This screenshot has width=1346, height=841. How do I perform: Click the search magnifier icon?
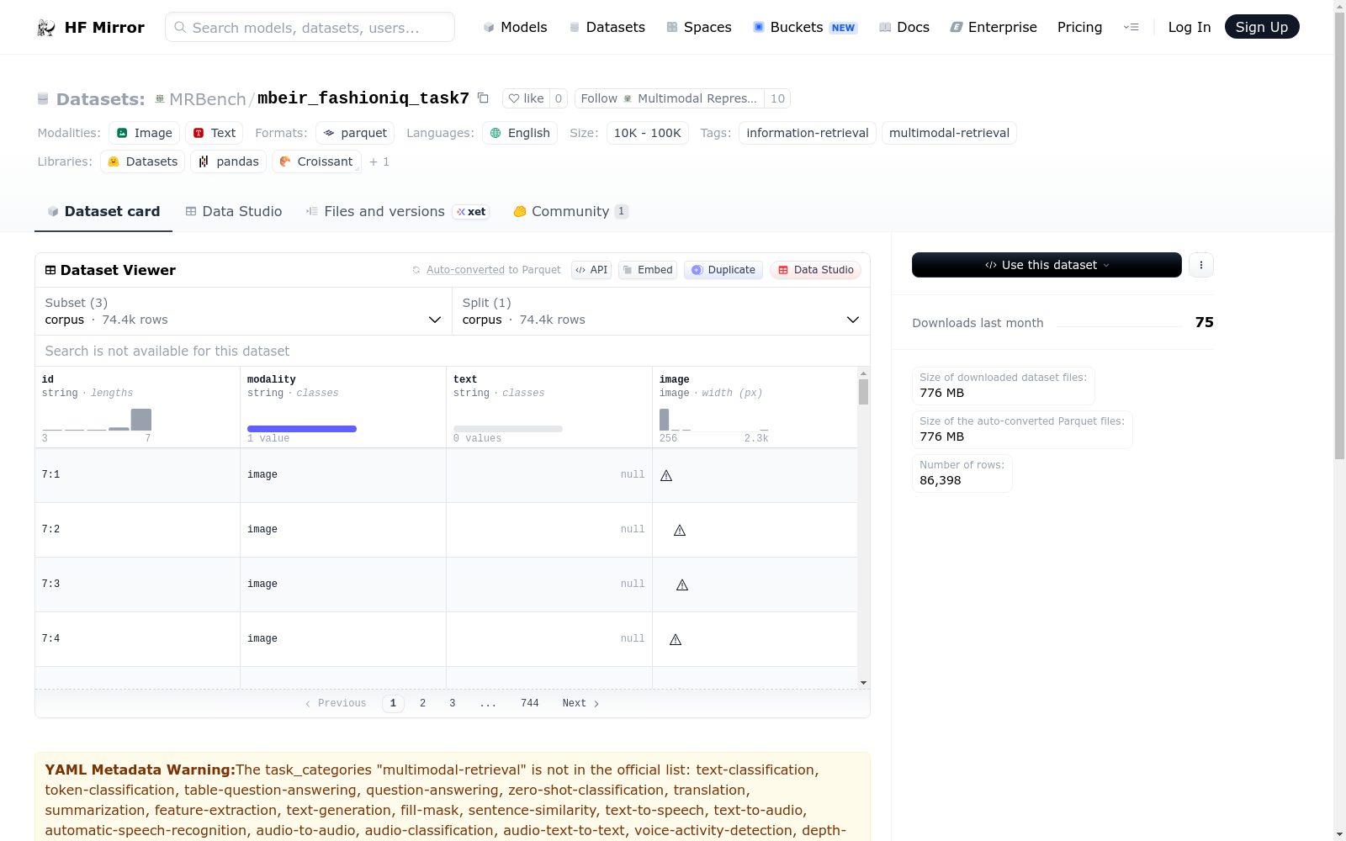(x=180, y=27)
